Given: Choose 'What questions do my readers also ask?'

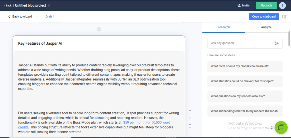Looking at the screenshot, I should 245,96.
